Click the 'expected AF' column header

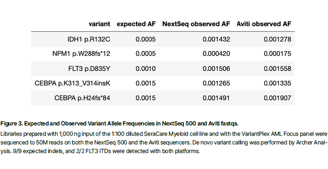pos(136,24)
